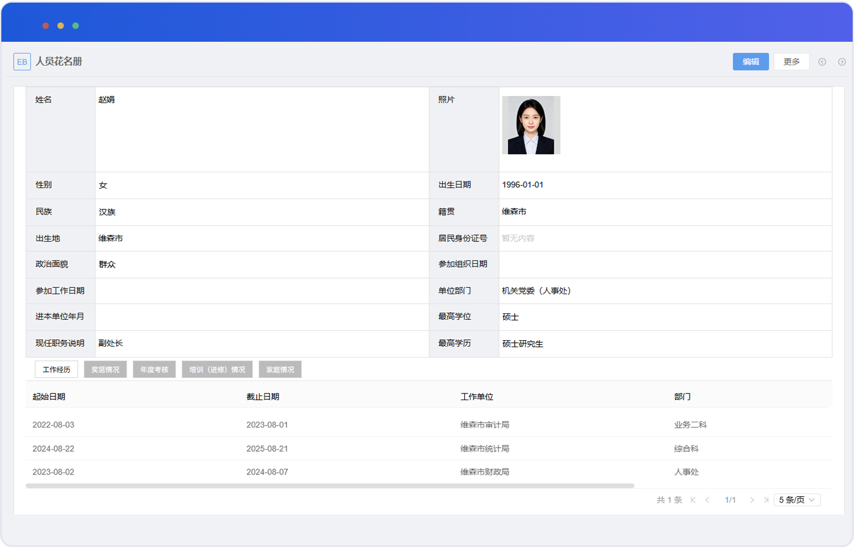Click the 业务二科 department cell
The image size is (854, 547).
[x=691, y=425]
